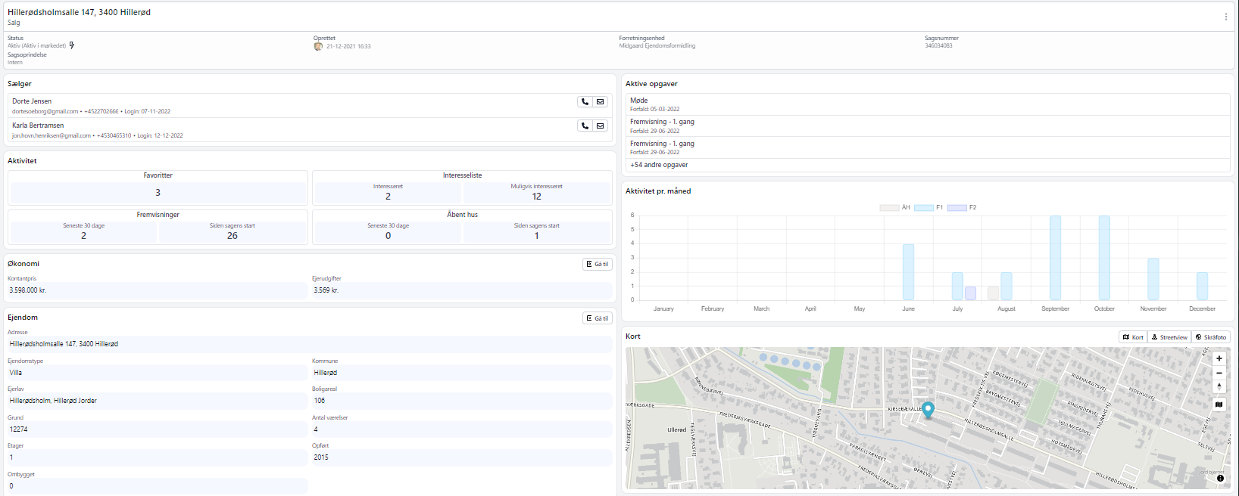The height and width of the screenshot is (496, 1239).
Task: Switch map to Skråfoto tab
Action: pos(1210,337)
